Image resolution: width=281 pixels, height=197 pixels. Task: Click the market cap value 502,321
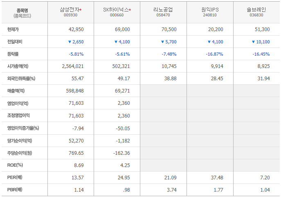[x=121, y=66]
